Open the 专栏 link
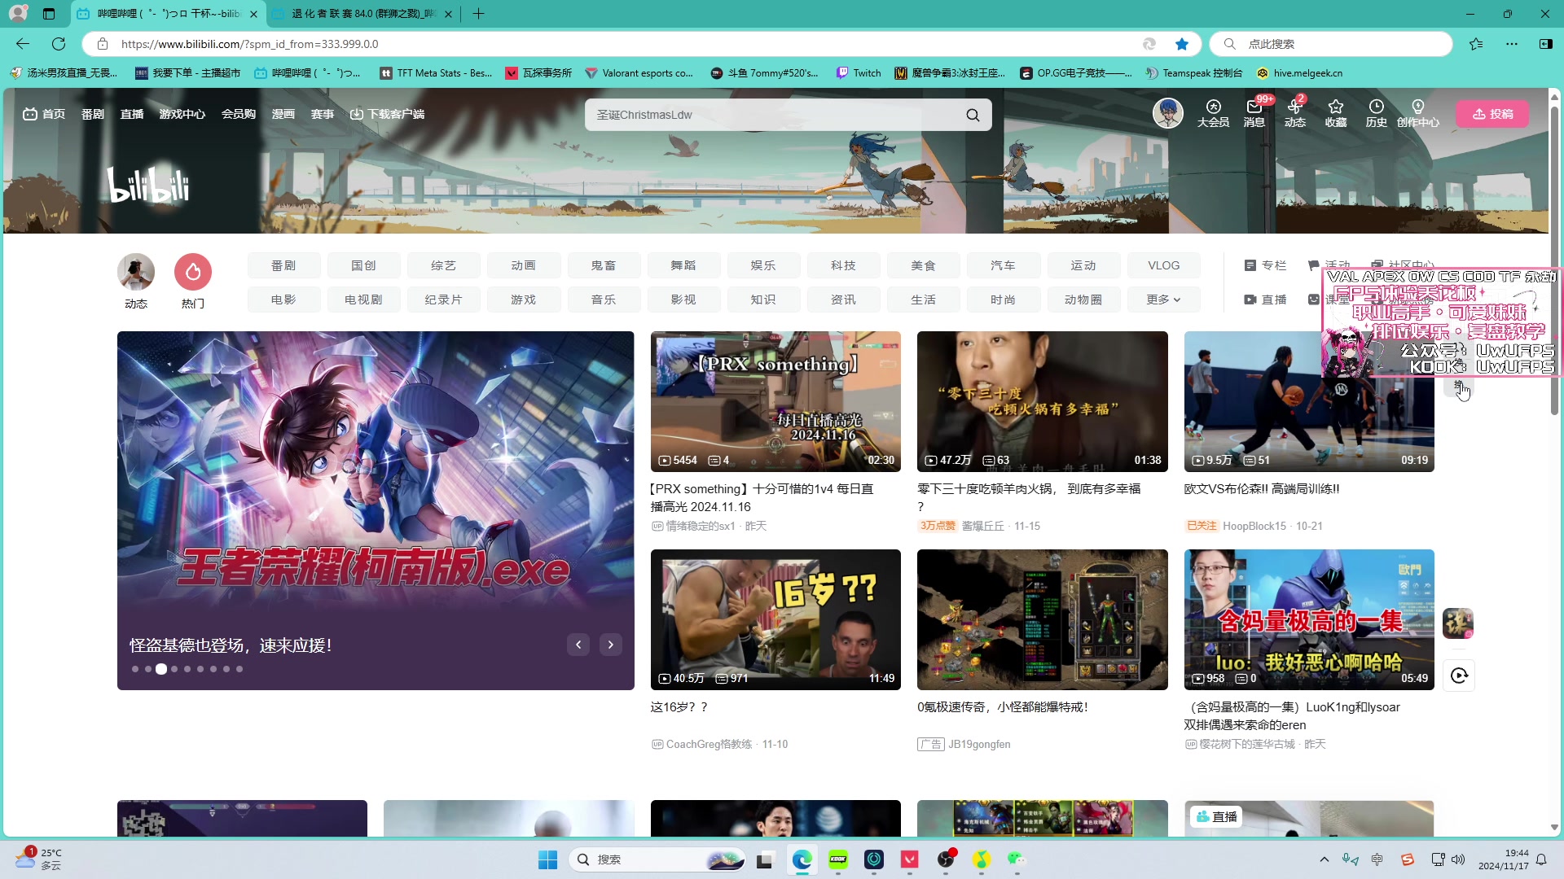Screen dimensions: 1564x879 1265,265
